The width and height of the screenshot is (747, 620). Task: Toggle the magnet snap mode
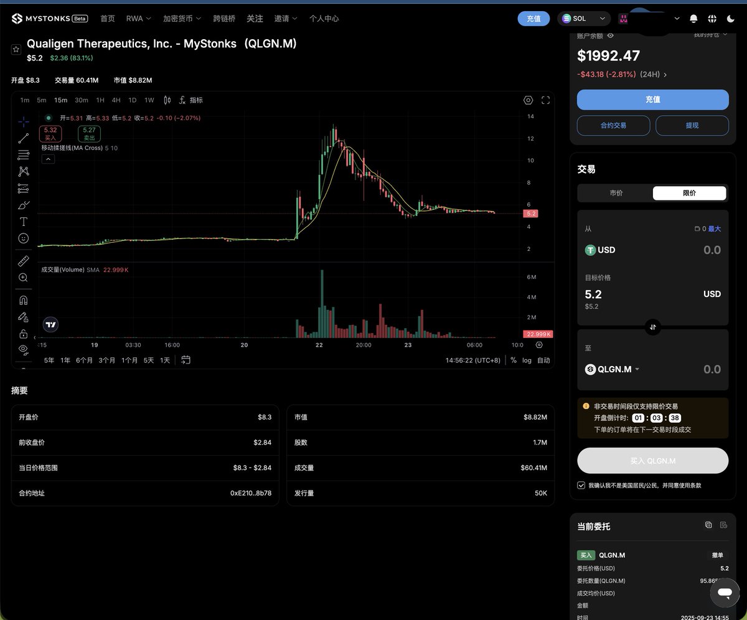tap(24, 300)
